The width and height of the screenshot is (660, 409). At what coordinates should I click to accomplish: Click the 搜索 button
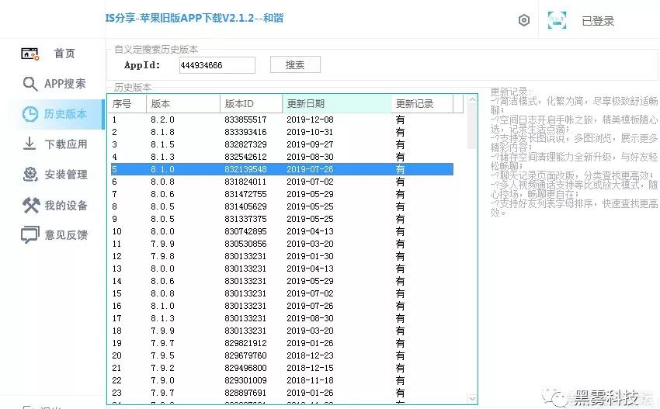[295, 64]
